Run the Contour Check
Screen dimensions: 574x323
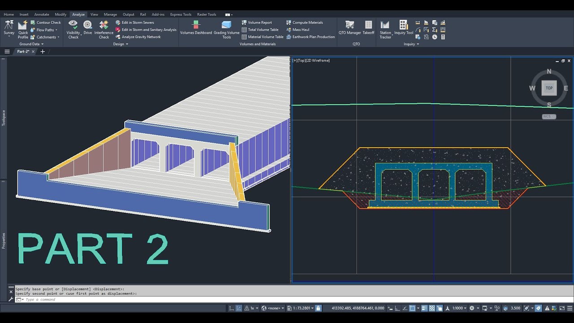point(46,22)
